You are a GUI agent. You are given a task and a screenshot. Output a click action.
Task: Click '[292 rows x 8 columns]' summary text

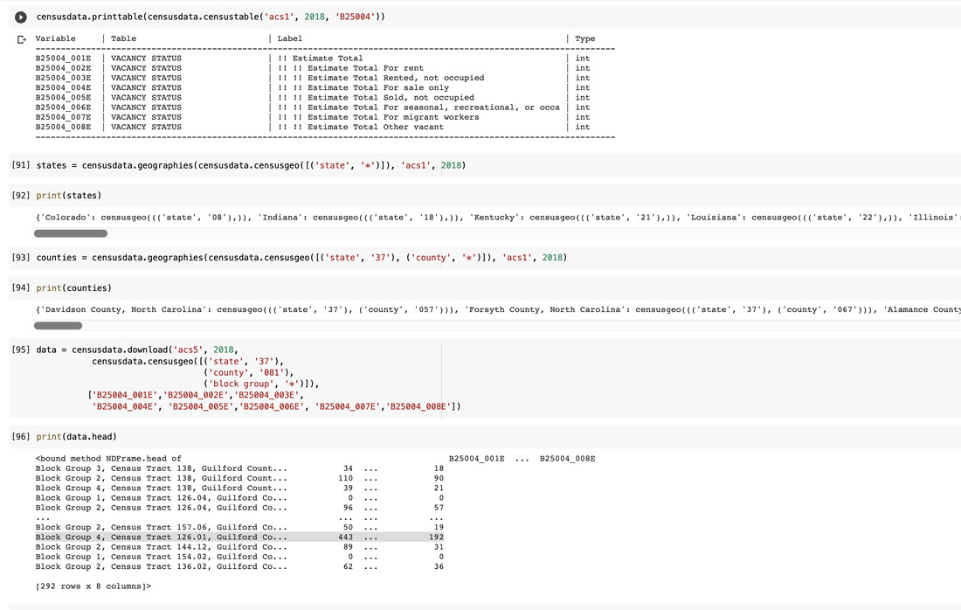[x=93, y=586]
